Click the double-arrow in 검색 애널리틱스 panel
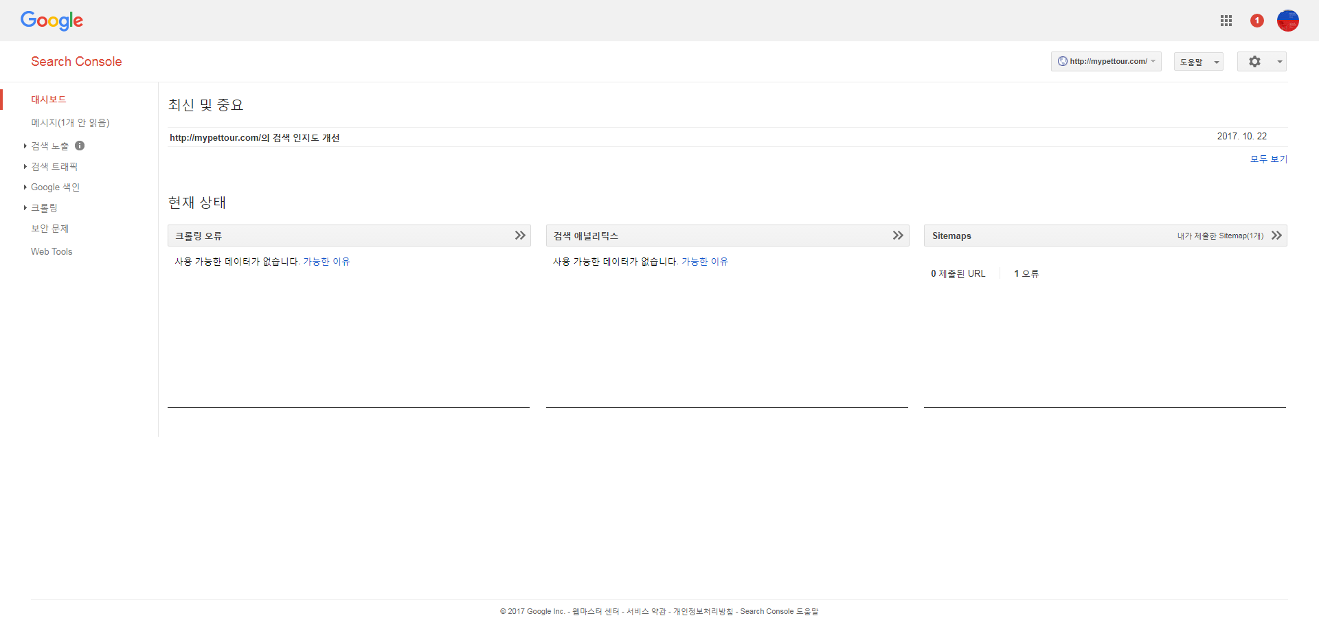The width and height of the screenshot is (1319, 618). click(x=898, y=236)
